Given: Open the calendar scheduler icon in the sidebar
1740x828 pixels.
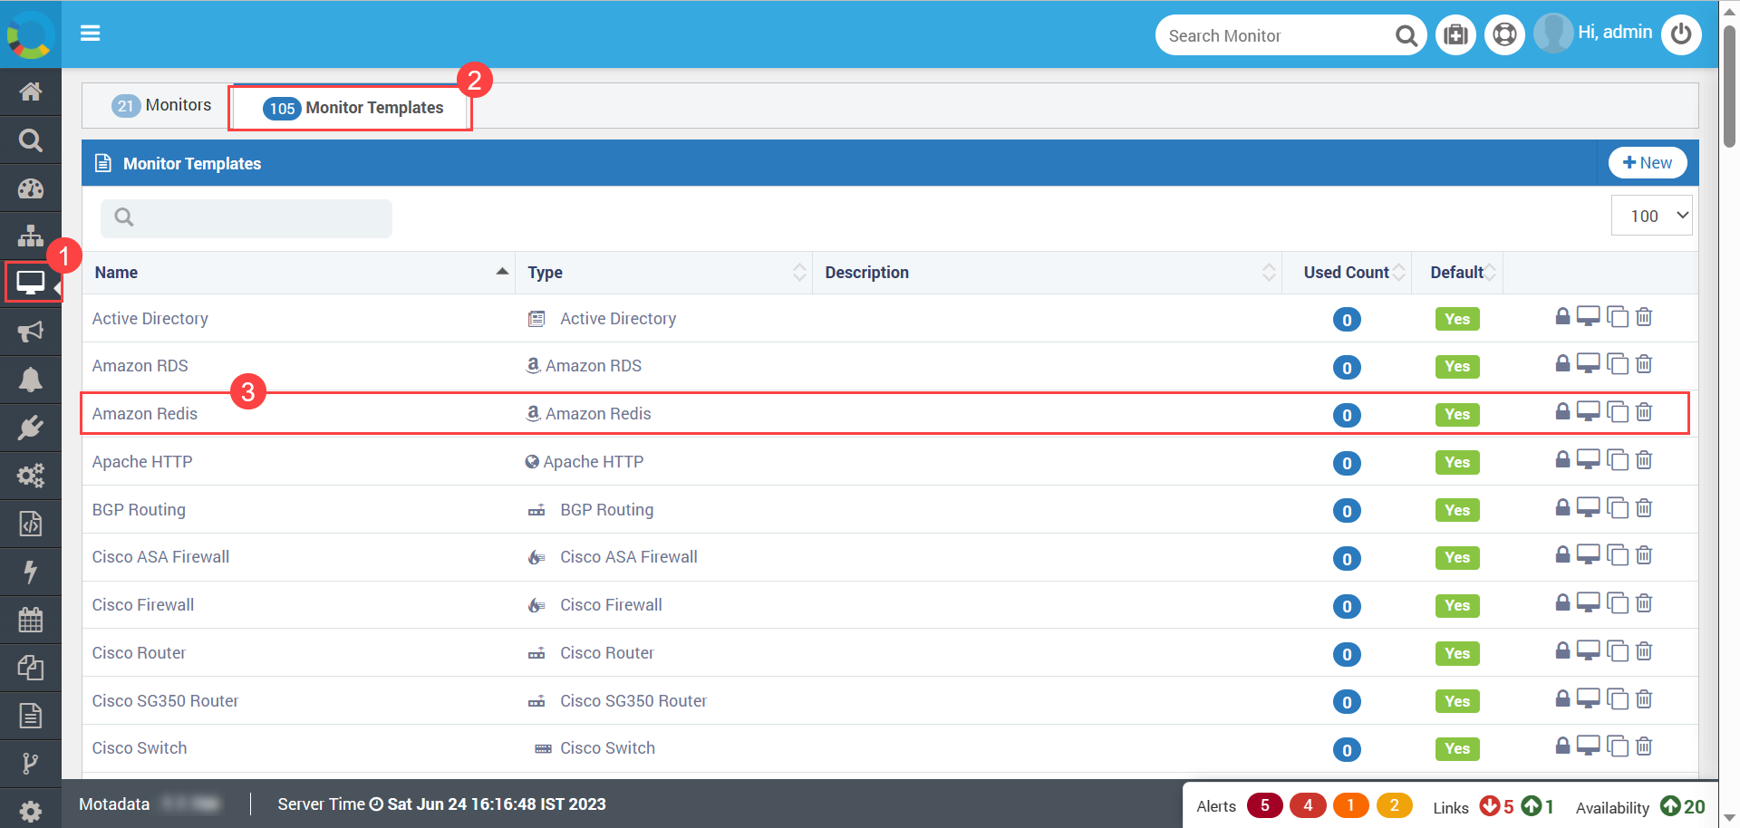Looking at the screenshot, I should pos(31,620).
